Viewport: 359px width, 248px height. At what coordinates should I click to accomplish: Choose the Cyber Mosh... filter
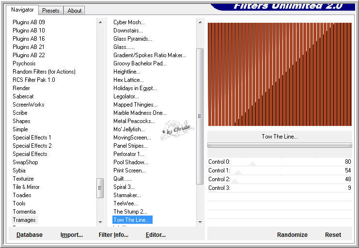pyautogui.click(x=129, y=22)
